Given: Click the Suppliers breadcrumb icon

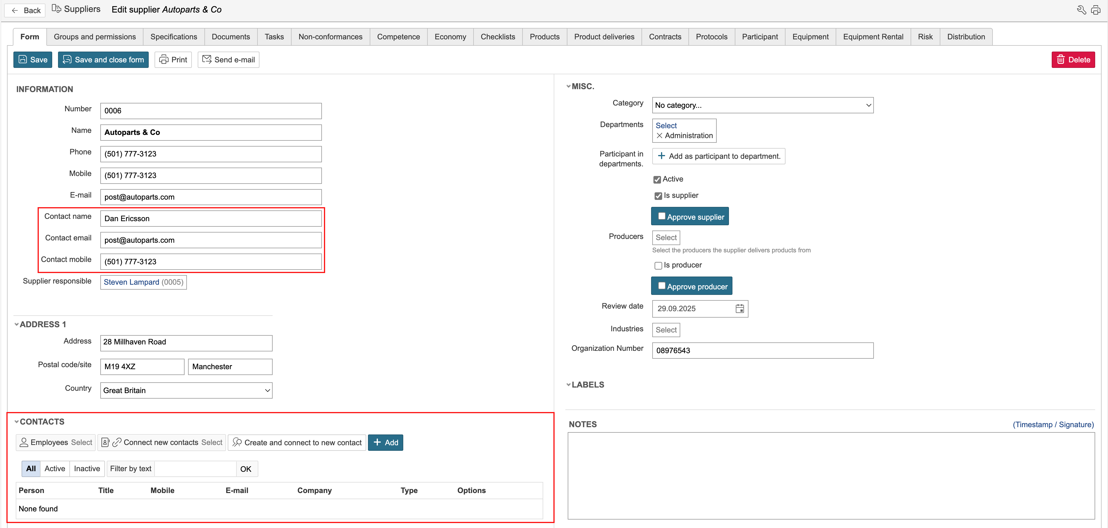Looking at the screenshot, I should [x=56, y=9].
